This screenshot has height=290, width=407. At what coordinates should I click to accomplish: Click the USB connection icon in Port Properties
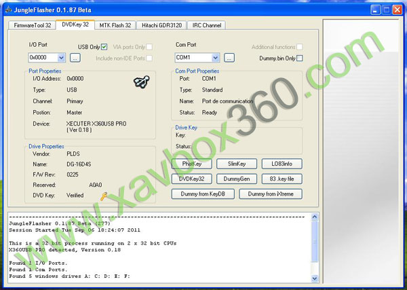[142, 82]
